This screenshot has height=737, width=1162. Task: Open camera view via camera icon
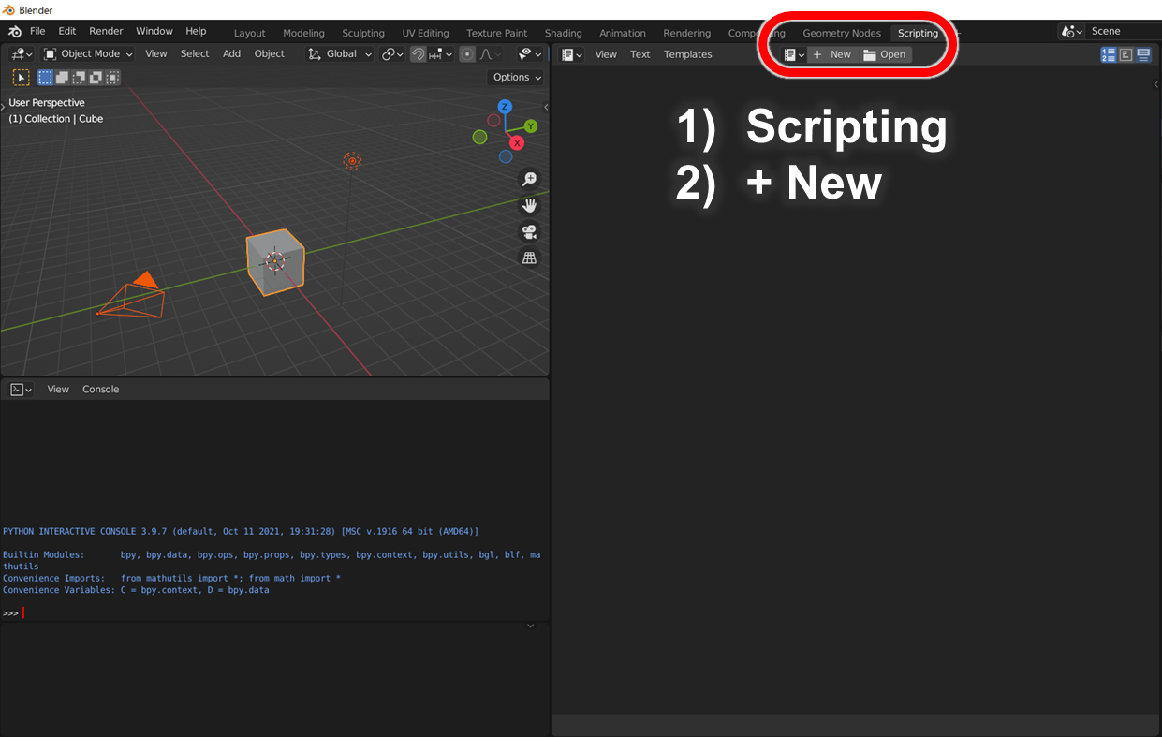529,231
